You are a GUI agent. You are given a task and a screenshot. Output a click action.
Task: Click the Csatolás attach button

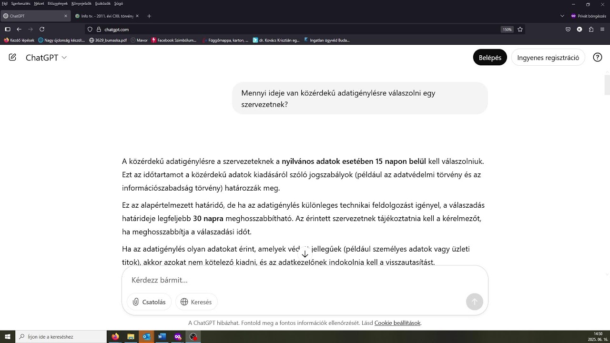point(149,302)
